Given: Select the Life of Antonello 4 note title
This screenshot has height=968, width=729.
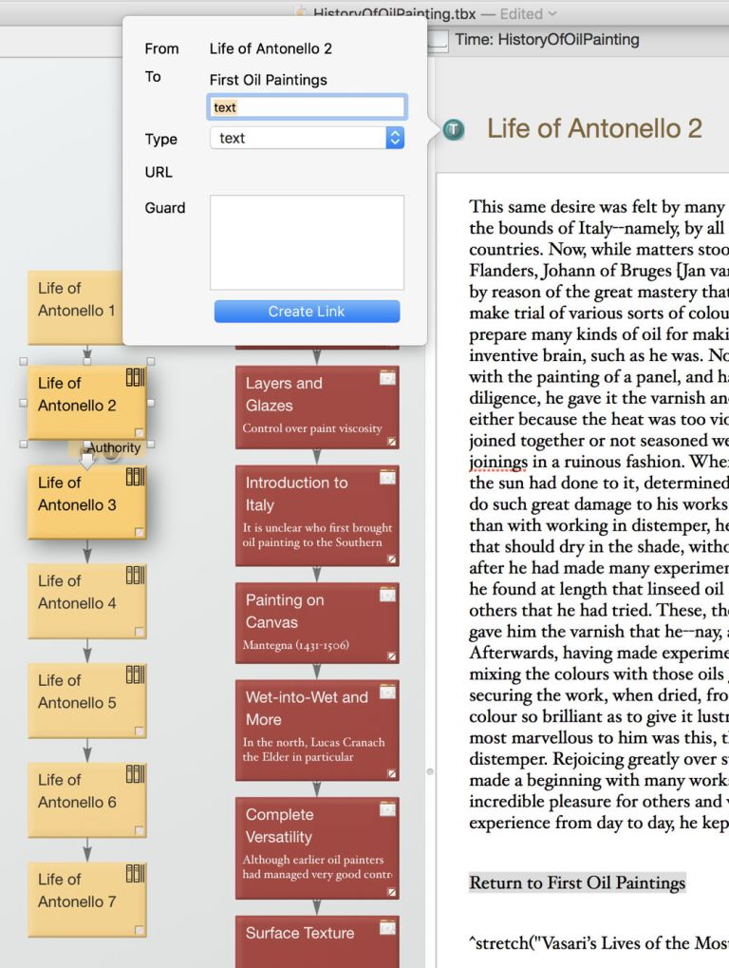Looking at the screenshot, I should pos(77,592).
